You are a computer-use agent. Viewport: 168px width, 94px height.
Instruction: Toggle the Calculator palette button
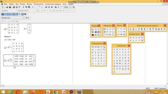2,14
